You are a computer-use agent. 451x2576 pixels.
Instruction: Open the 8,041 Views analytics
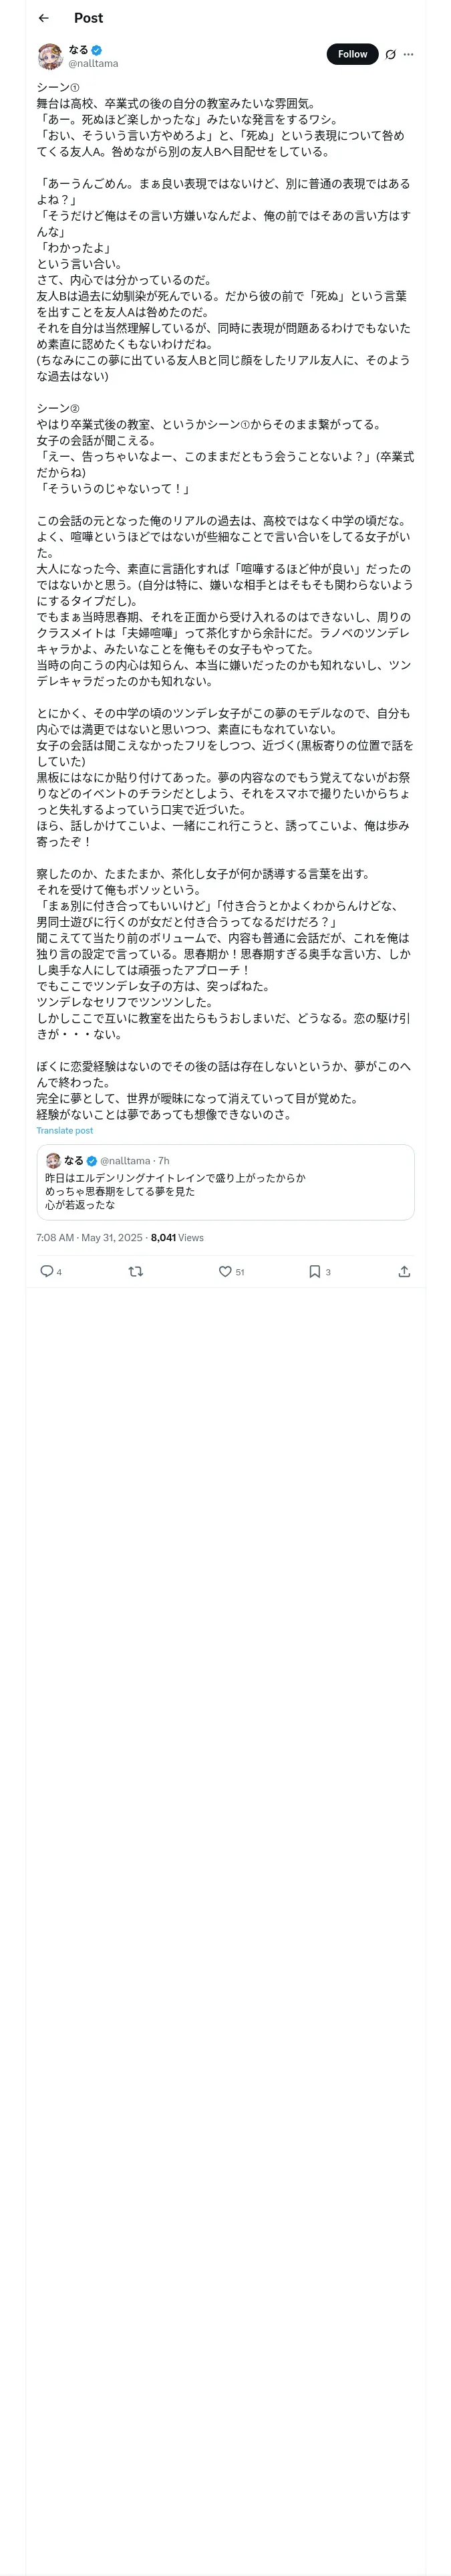pyautogui.click(x=177, y=1237)
